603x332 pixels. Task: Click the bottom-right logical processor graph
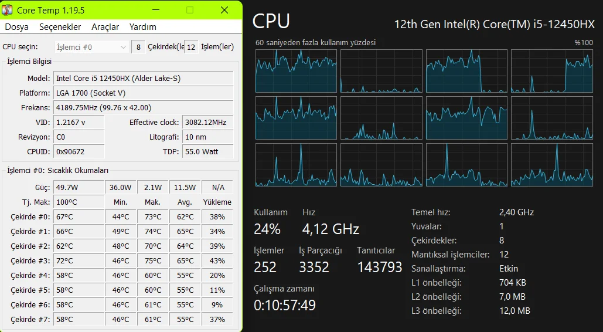(x=551, y=165)
